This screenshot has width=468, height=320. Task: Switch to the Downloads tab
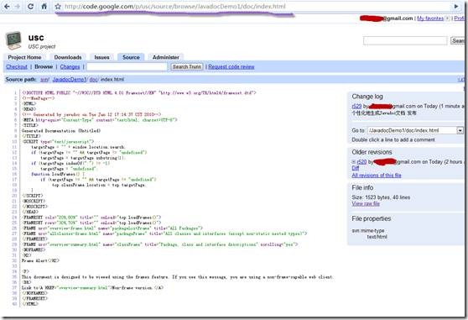click(x=68, y=57)
